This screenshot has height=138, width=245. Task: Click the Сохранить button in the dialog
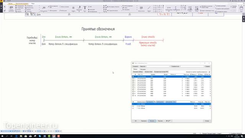coord(135,66)
